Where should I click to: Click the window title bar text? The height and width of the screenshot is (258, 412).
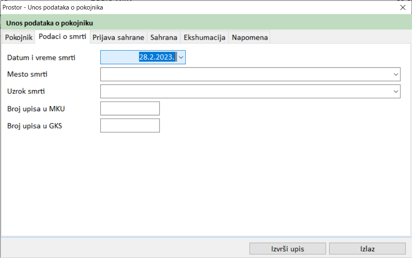tap(53, 7)
